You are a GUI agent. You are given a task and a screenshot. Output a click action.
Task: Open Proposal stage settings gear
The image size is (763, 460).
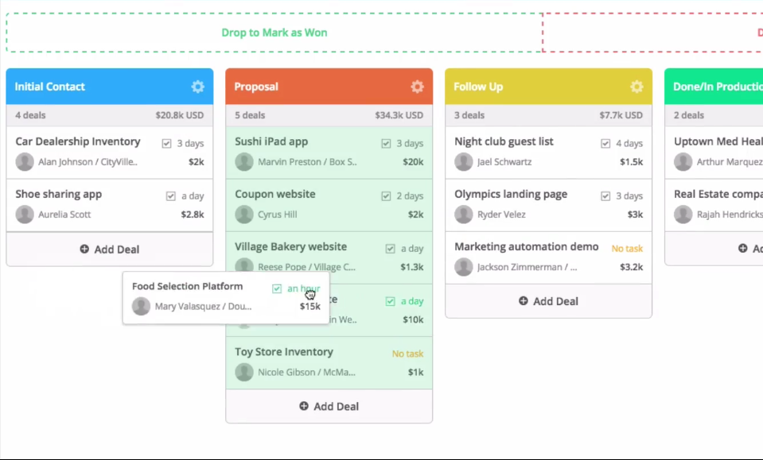417,87
